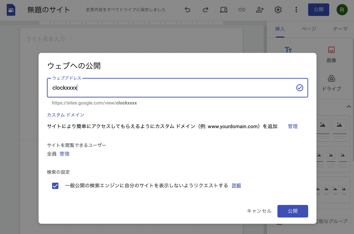Switch to the ページ tab
This screenshot has height=234, width=354.
[309, 29]
